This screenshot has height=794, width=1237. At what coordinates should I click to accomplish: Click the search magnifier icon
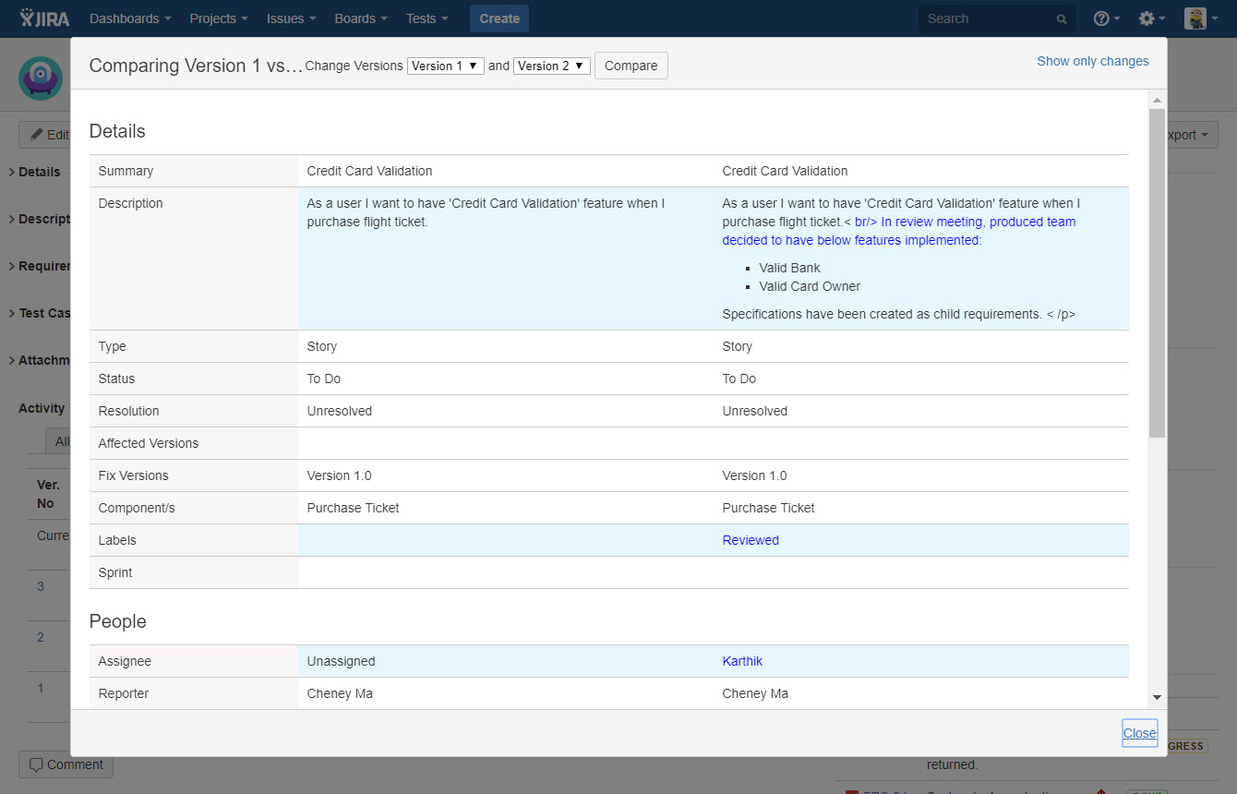(1062, 19)
